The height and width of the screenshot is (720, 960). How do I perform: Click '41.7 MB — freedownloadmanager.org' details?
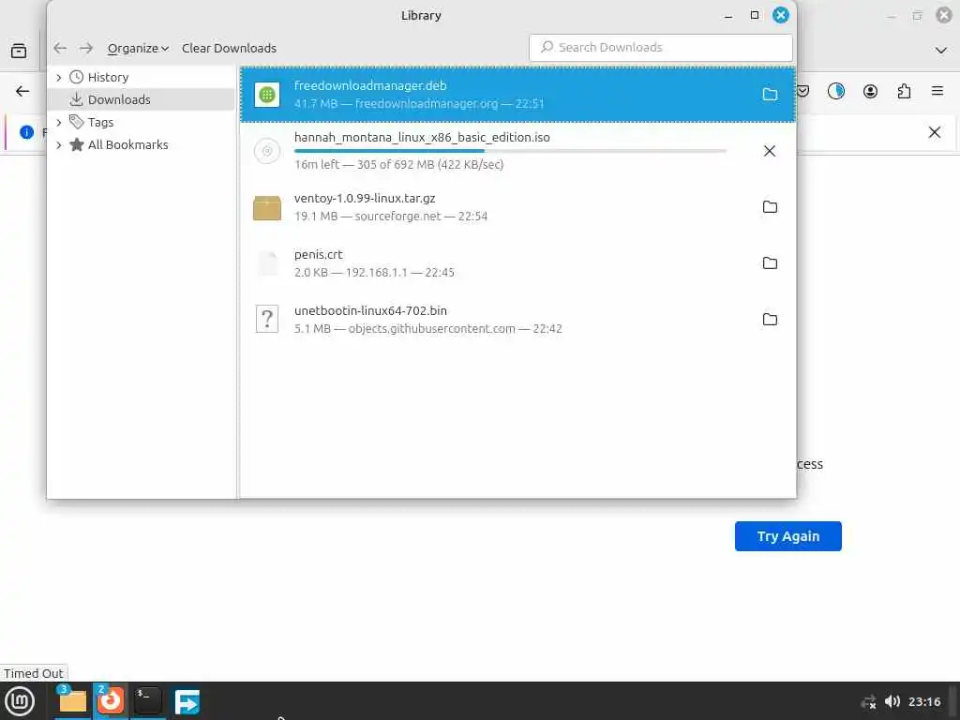419,103
